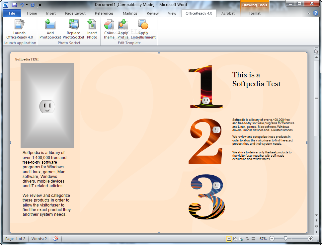This screenshot has height=245, width=322.
Task: Open the Acrobat tab
Action: click(x=228, y=13)
